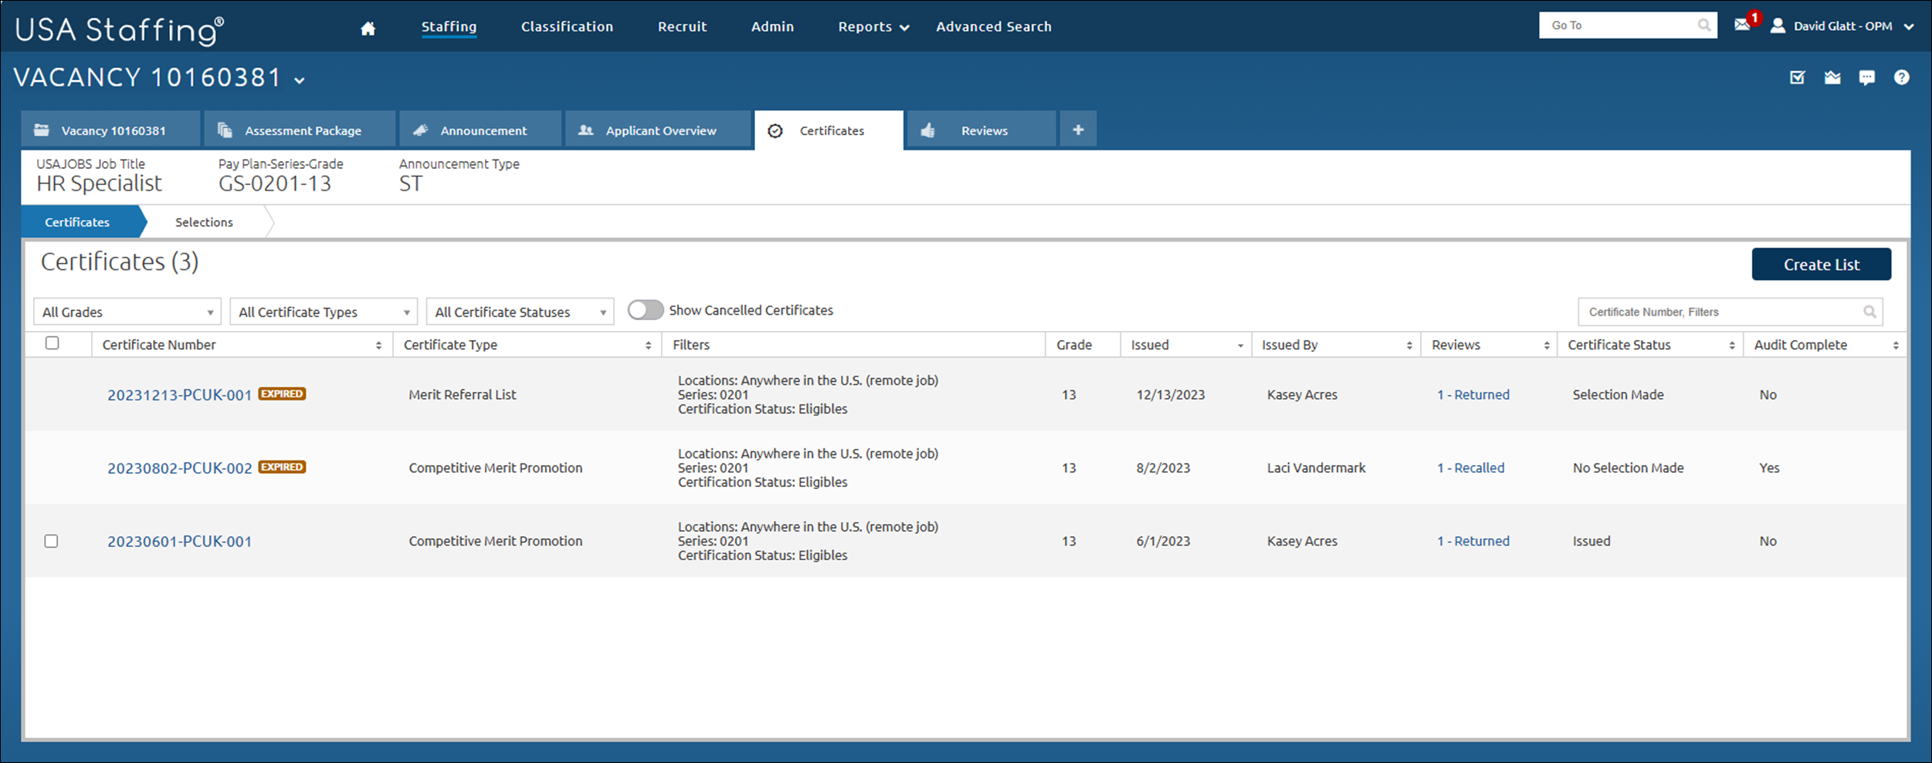Select the checkbox for certificate 20230601-PCUK-001

click(51, 541)
